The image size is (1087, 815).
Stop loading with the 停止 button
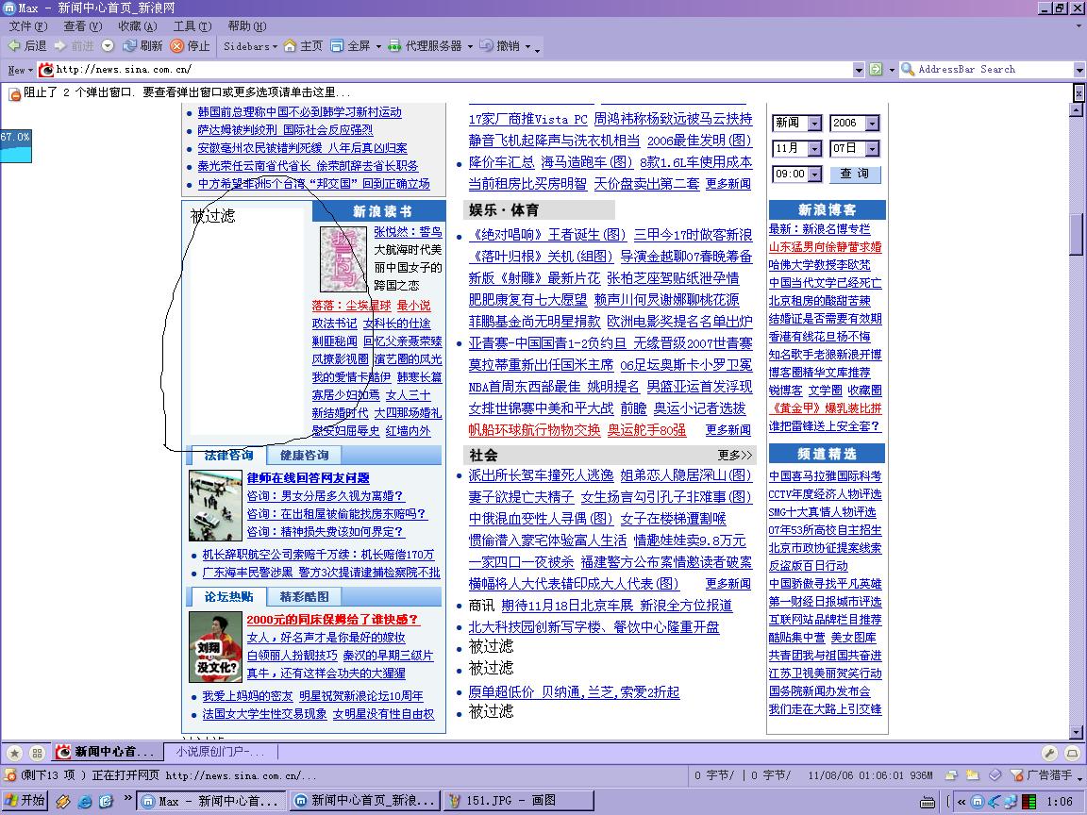click(x=191, y=45)
